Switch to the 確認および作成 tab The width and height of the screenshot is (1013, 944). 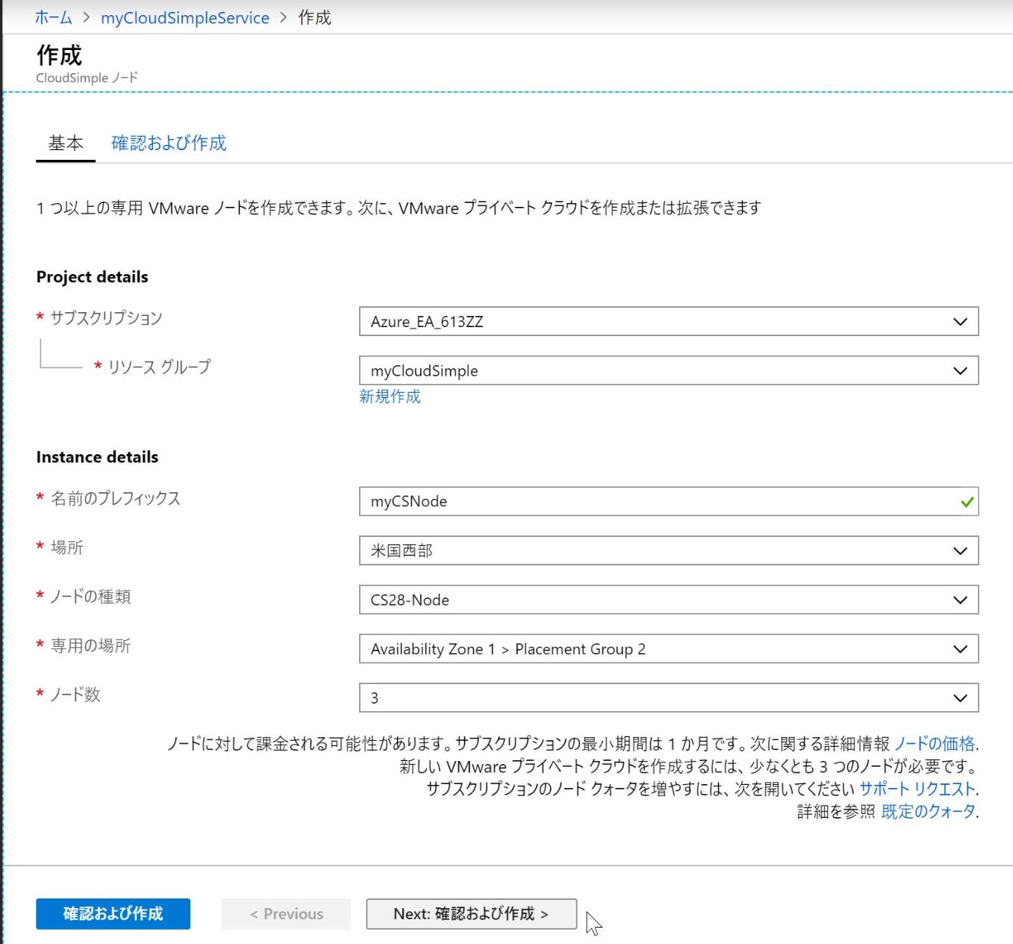[168, 143]
